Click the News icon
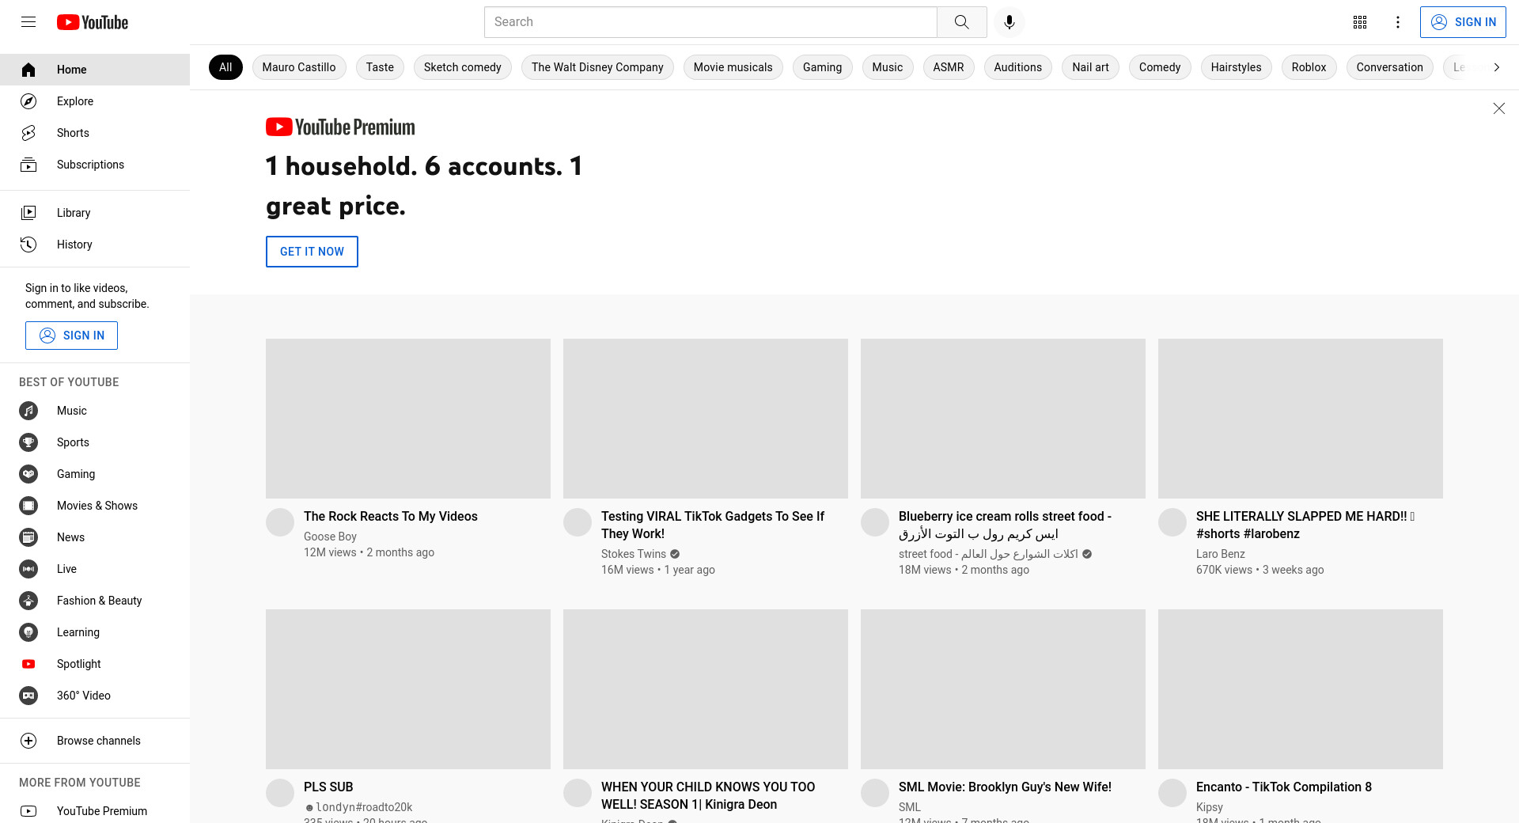 coord(28,537)
